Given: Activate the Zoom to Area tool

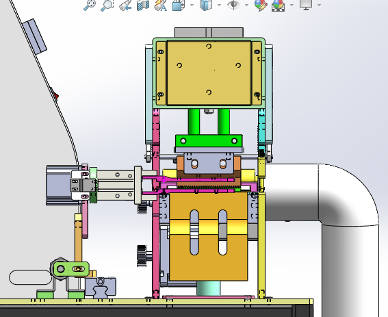Looking at the screenshot, I should pyautogui.click(x=107, y=5).
